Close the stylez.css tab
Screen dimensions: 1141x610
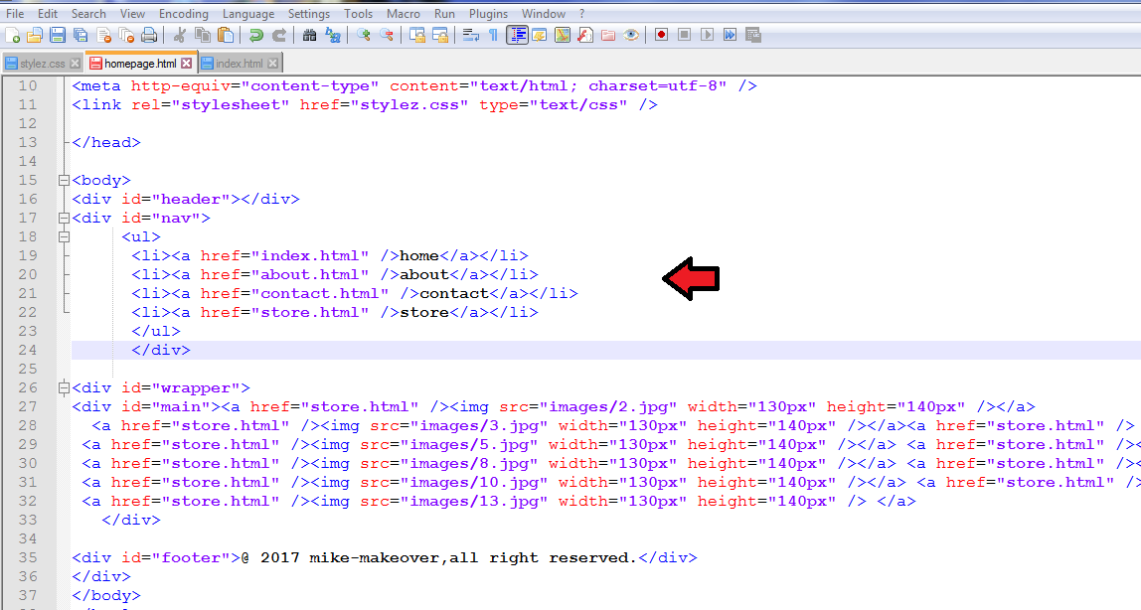(76, 62)
